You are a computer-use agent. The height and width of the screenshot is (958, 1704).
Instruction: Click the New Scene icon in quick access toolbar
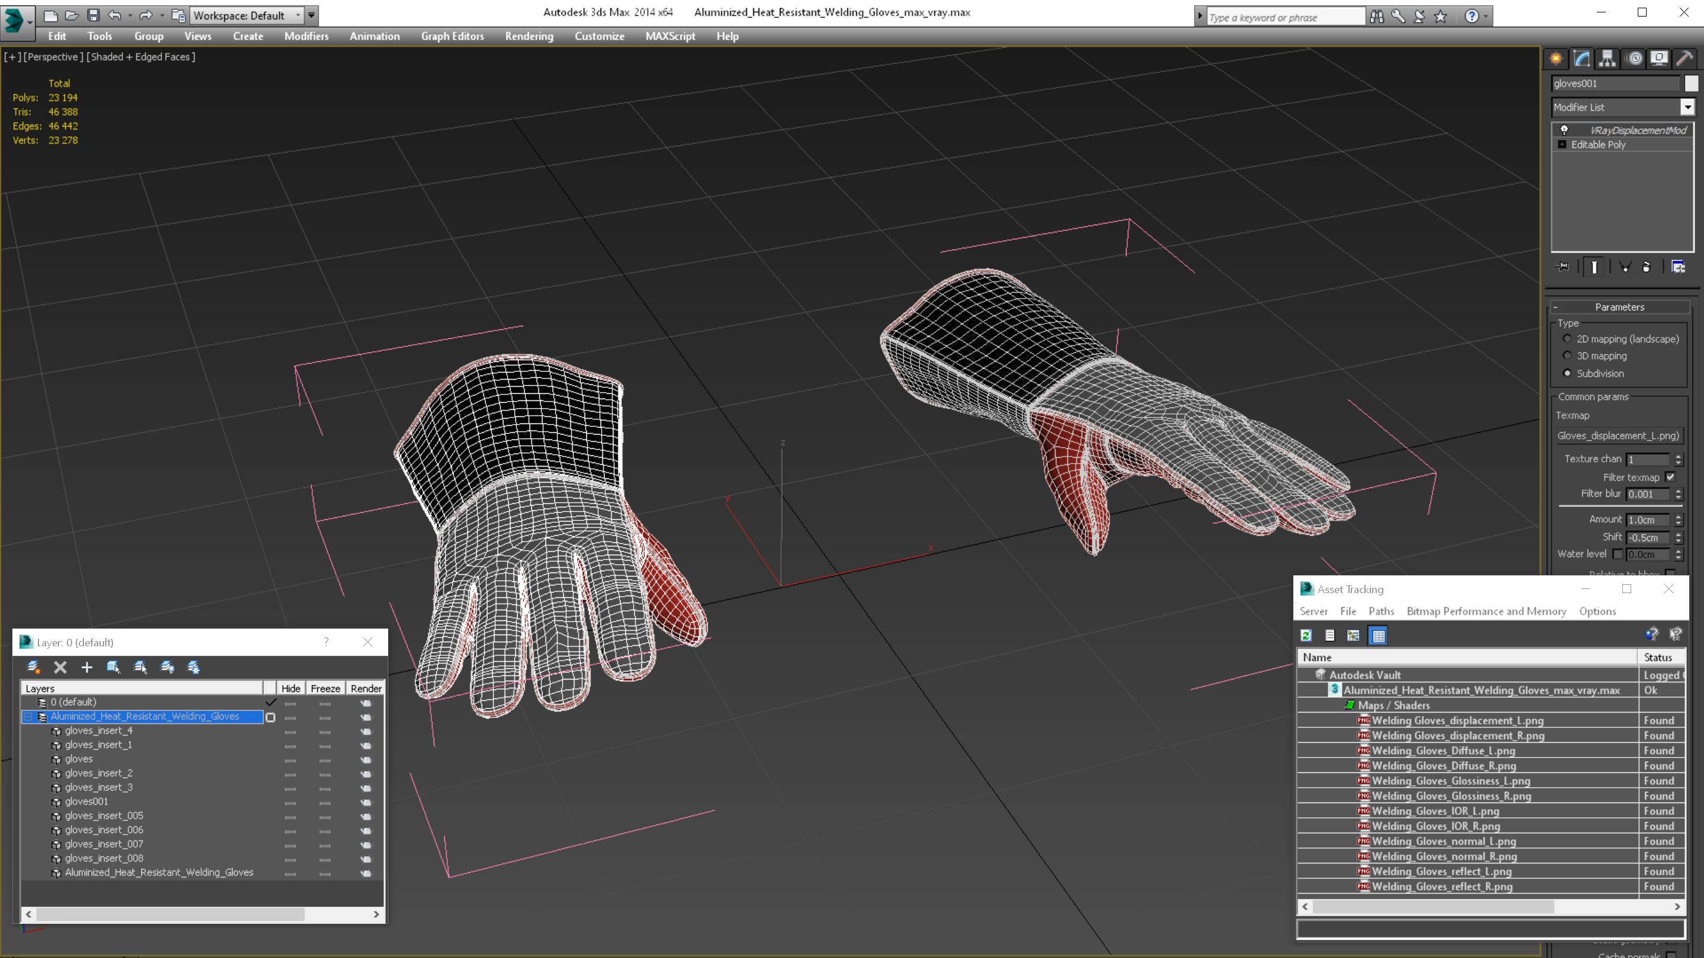[50, 15]
